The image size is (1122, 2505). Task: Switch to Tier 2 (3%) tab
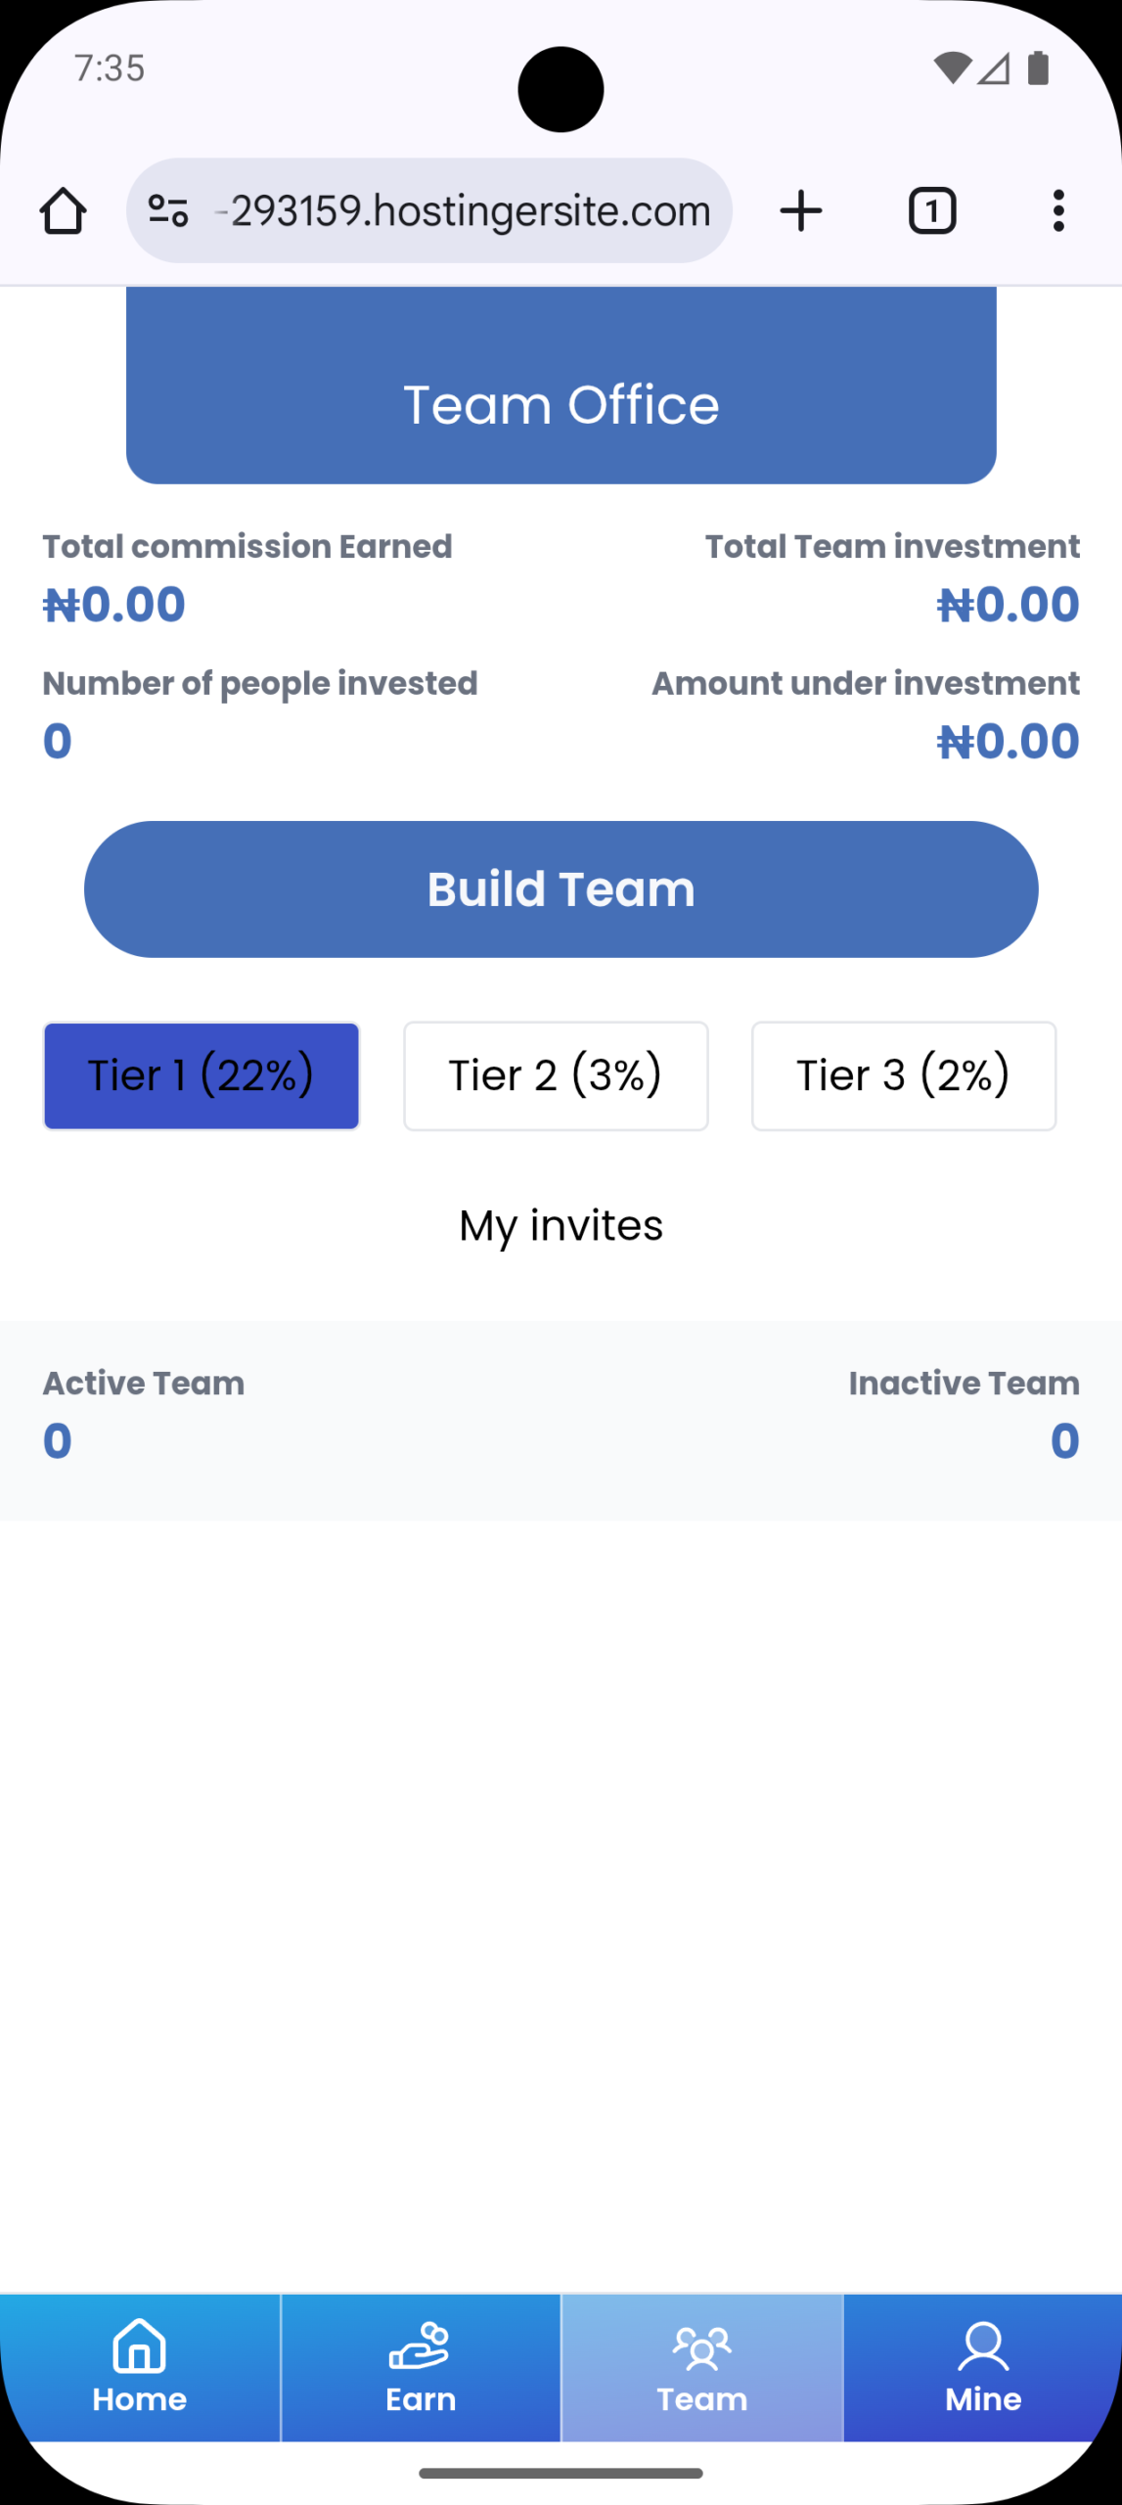[x=556, y=1075]
